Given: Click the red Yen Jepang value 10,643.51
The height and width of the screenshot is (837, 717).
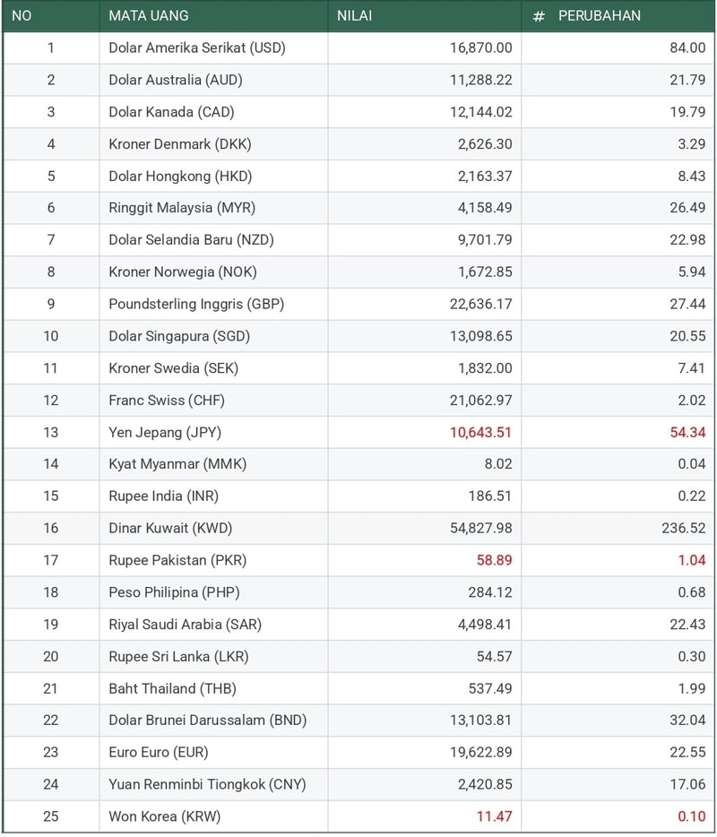Looking at the screenshot, I should click(480, 432).
